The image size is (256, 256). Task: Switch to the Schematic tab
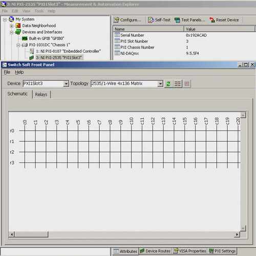17,94
